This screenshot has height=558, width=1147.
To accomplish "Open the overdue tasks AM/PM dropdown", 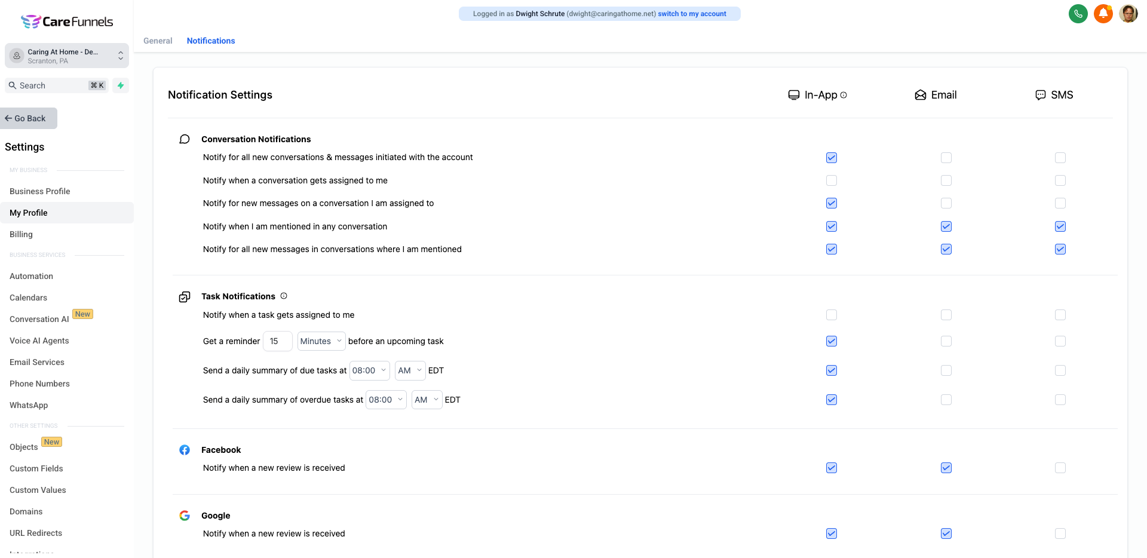I will point(427,400).
